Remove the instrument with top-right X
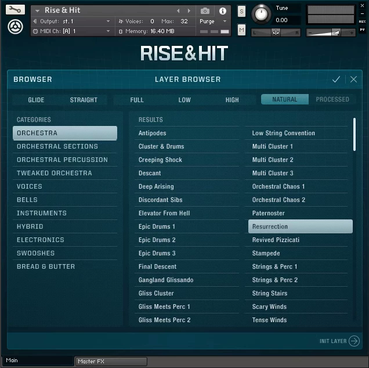The image size is (369, 368). coord(362,6)
